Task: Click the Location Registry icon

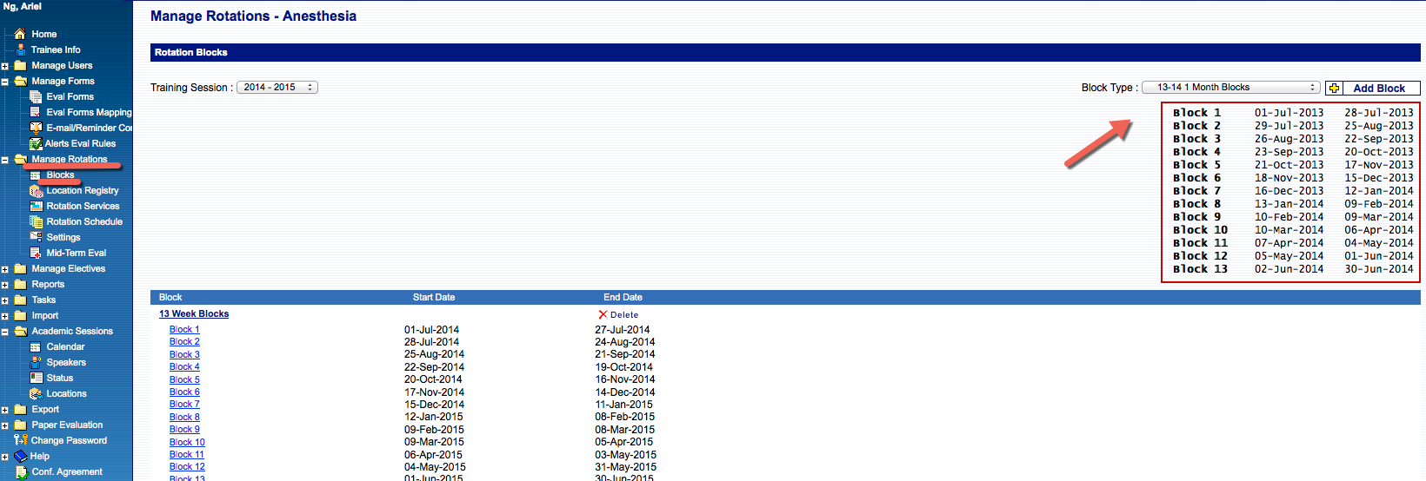Action: (36, 190)
